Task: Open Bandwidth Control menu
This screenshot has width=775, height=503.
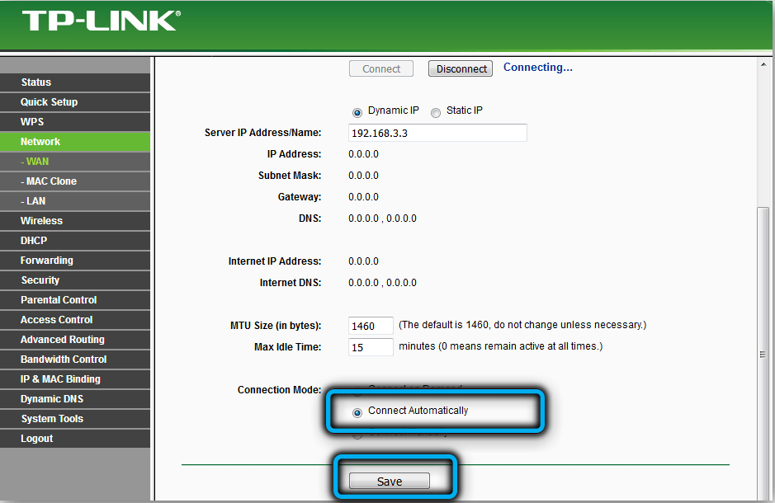Action: pos(75,359)
